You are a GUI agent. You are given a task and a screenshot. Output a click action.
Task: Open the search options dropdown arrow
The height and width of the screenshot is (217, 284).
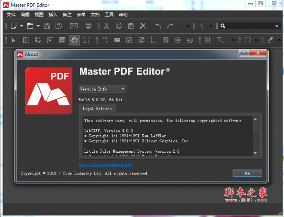pos(277,26)
